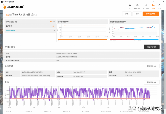
Task: Click the red worst-loop legend bar
Action: 122,39
